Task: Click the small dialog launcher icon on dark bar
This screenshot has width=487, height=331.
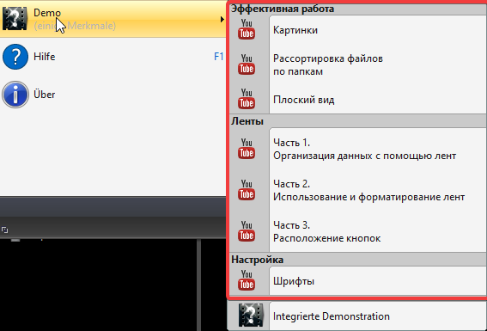Action: (x=4, y=230)
